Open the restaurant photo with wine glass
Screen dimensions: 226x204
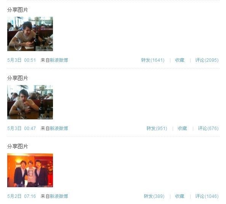30,34
